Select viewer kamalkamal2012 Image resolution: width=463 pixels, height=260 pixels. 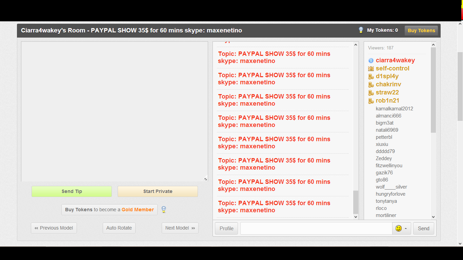395,109
